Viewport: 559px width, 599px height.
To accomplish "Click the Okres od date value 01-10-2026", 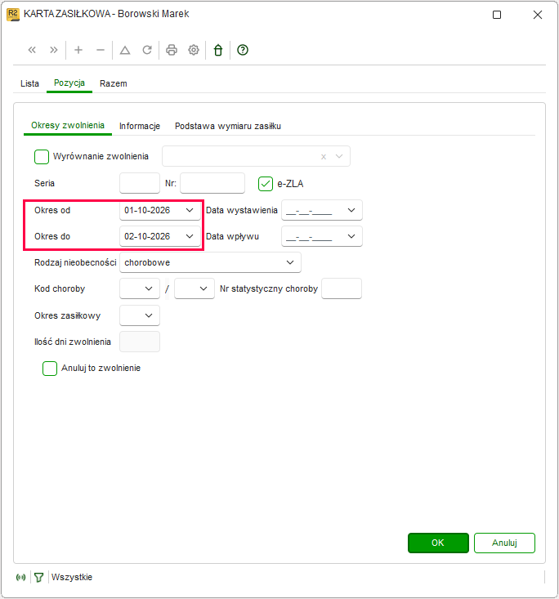I will tap(147, 210).
